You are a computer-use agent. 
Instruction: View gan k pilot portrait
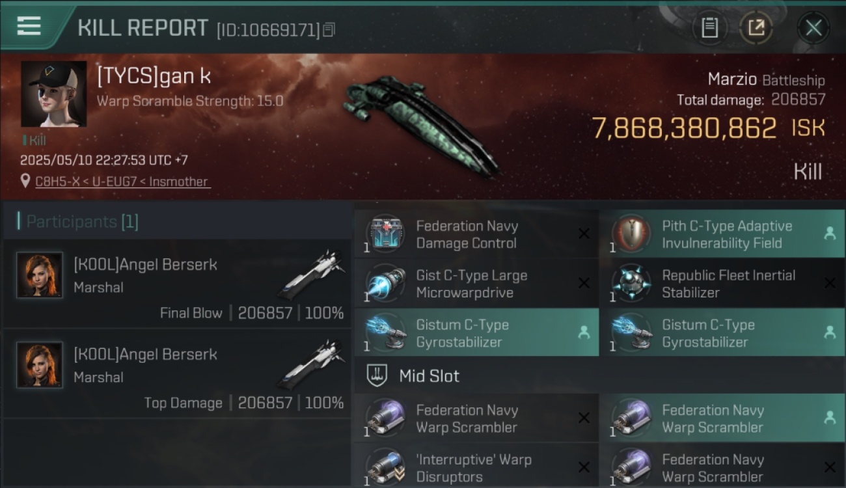(53, 94)
